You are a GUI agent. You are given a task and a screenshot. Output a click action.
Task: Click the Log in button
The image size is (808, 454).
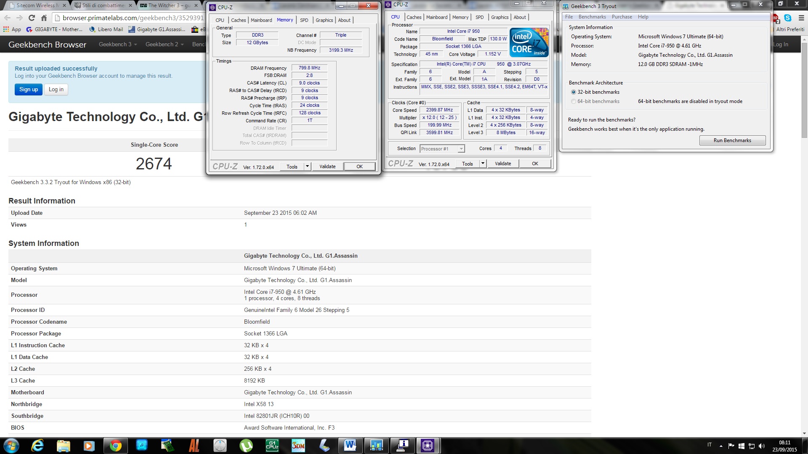(x=56, y=90)
